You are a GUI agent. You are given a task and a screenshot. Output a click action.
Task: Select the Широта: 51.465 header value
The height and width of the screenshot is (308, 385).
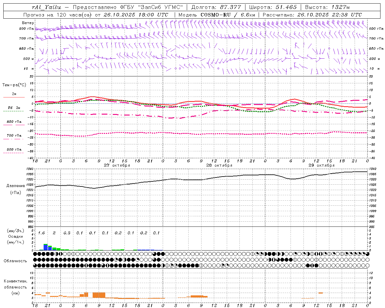pyautogui.click(x=273, y=7)
